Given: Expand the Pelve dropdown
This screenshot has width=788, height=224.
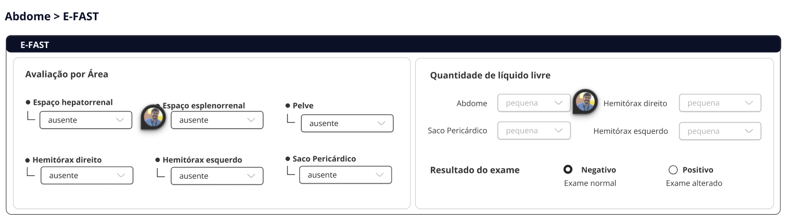Looking at the screenshot, I should (347, 123).
